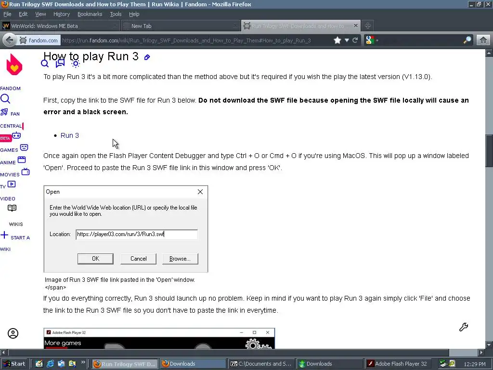Click the wrench tools icon on page
This screenshot has height=370, width=493.
click(464, 327)
